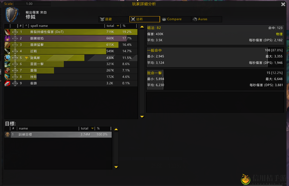Open the Compare tab
Screen dimensions: 289x186
coord(176,19)
